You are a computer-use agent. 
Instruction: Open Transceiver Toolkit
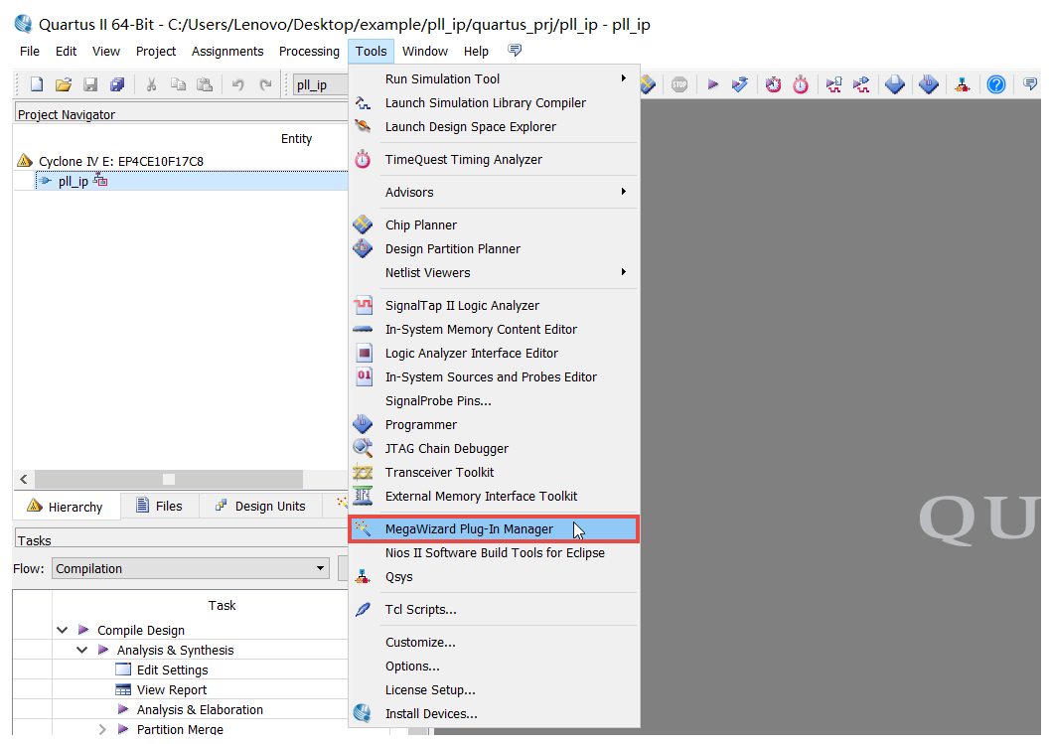tap(494, 473)
